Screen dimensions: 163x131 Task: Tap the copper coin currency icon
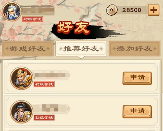(112, 10)
